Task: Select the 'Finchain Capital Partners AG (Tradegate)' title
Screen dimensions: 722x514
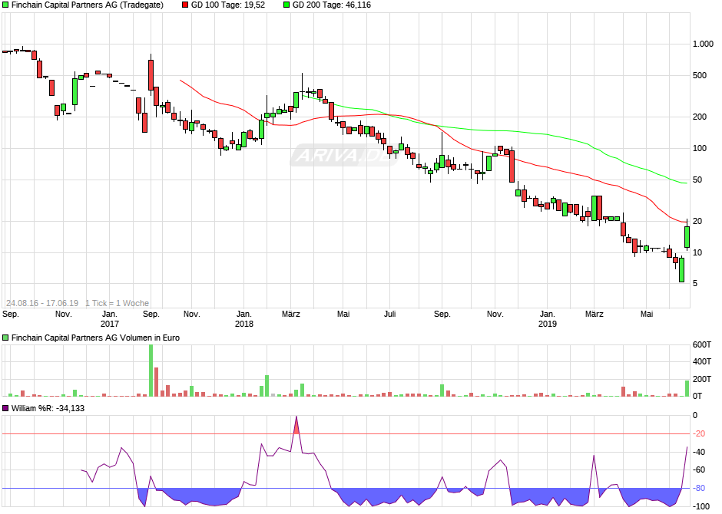Action: click(87, 5)
